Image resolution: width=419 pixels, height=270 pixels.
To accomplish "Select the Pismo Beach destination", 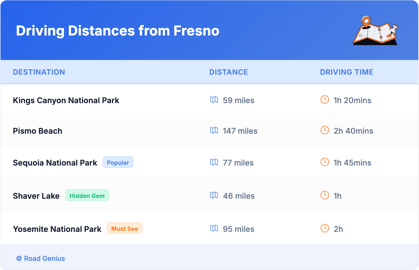I will coord(38,131).
